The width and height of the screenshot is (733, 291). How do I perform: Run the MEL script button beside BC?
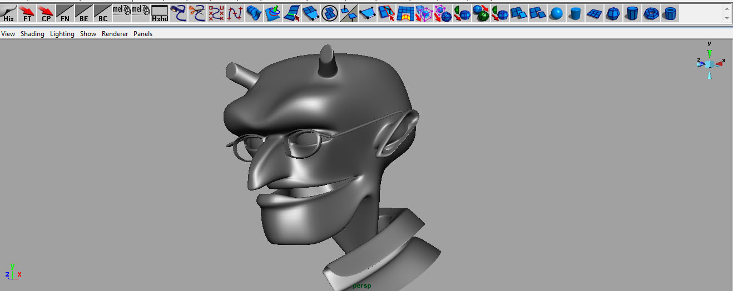pos(122,13)
